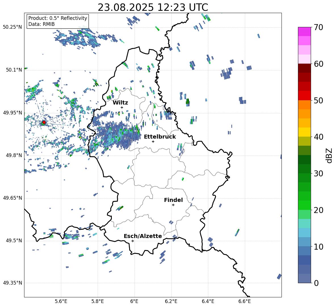Click the 6.2°E longitude label
The height and width of the screenshot is (307, 336).
click(171, 301)
